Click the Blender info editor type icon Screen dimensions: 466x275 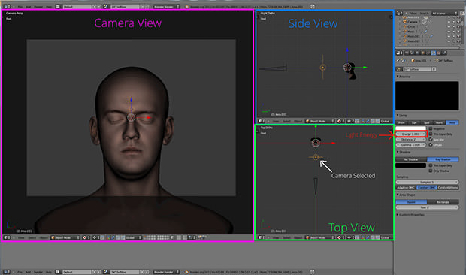pos(6,6)
